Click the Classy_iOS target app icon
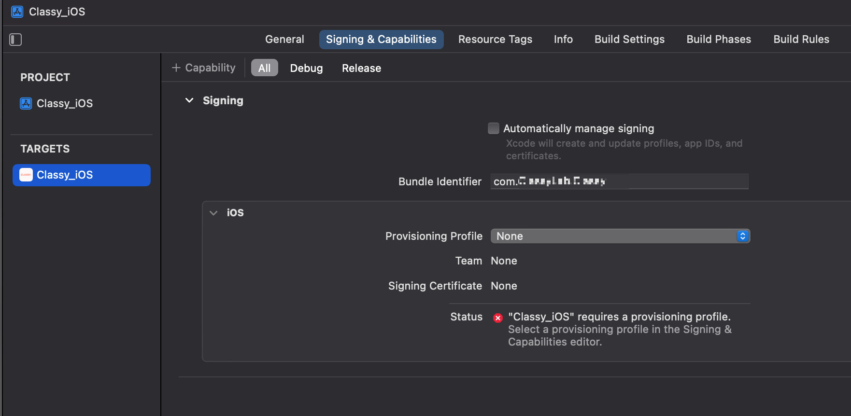Viewport: 851px width, 416px height. (26, 175)
